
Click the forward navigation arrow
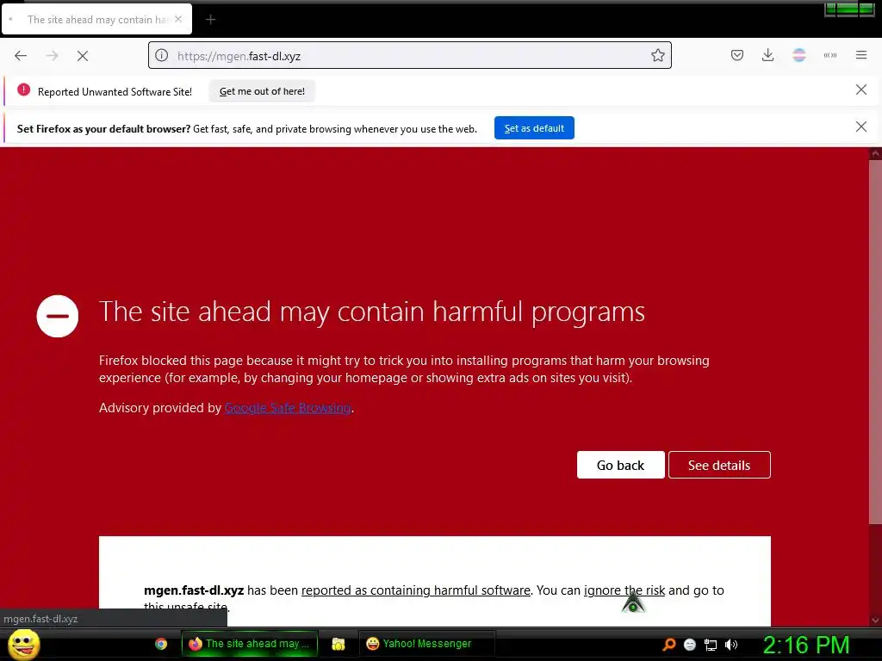pos(52,56)
